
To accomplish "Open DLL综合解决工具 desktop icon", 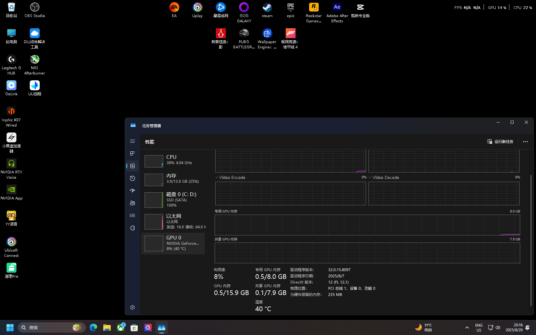I will (35, 38).
